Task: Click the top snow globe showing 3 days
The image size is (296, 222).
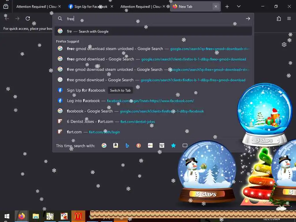Action: (264, 114)
